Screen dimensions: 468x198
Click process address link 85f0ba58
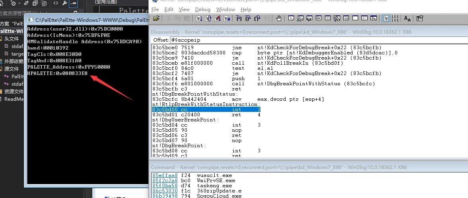click(x=165, y=186)
